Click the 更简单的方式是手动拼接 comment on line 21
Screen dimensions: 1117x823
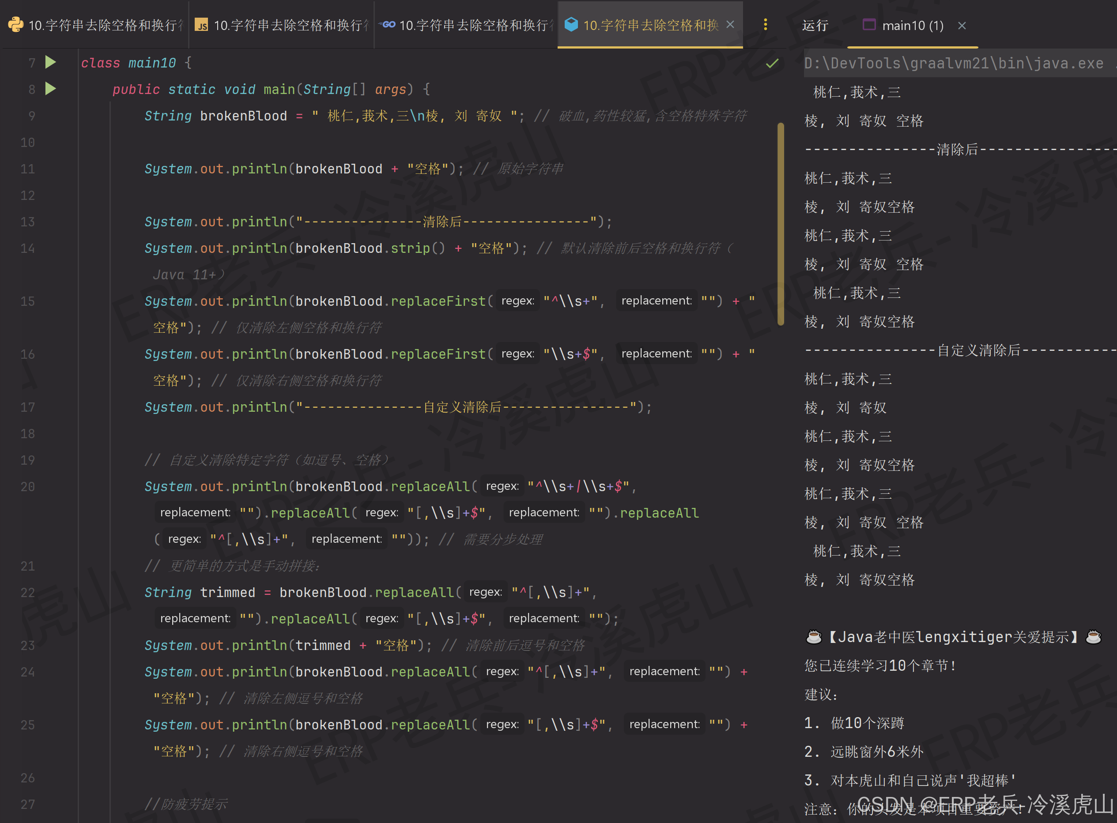coord(233,566)
